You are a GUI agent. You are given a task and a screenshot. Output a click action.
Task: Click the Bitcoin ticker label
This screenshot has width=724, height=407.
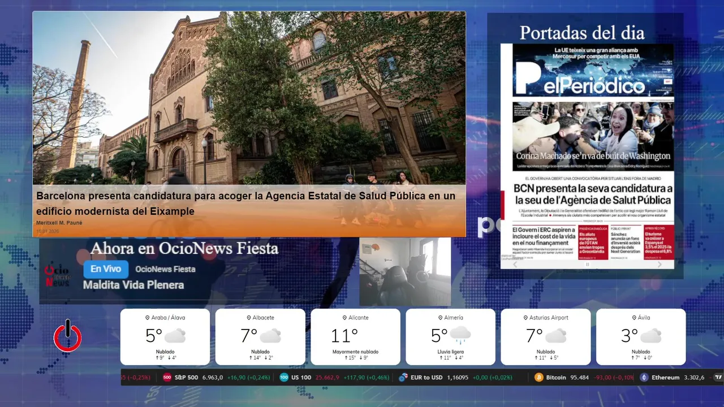556,378
